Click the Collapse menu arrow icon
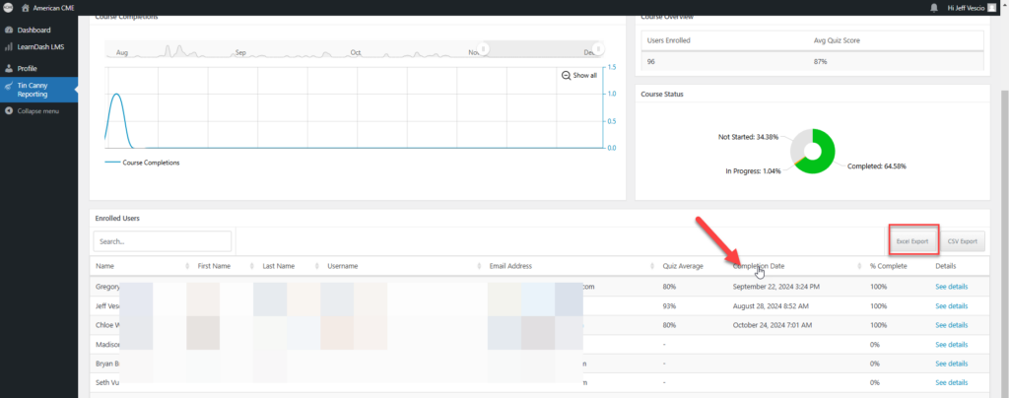The height and width of the screenshot is (398, 1009). pos(8,111)
